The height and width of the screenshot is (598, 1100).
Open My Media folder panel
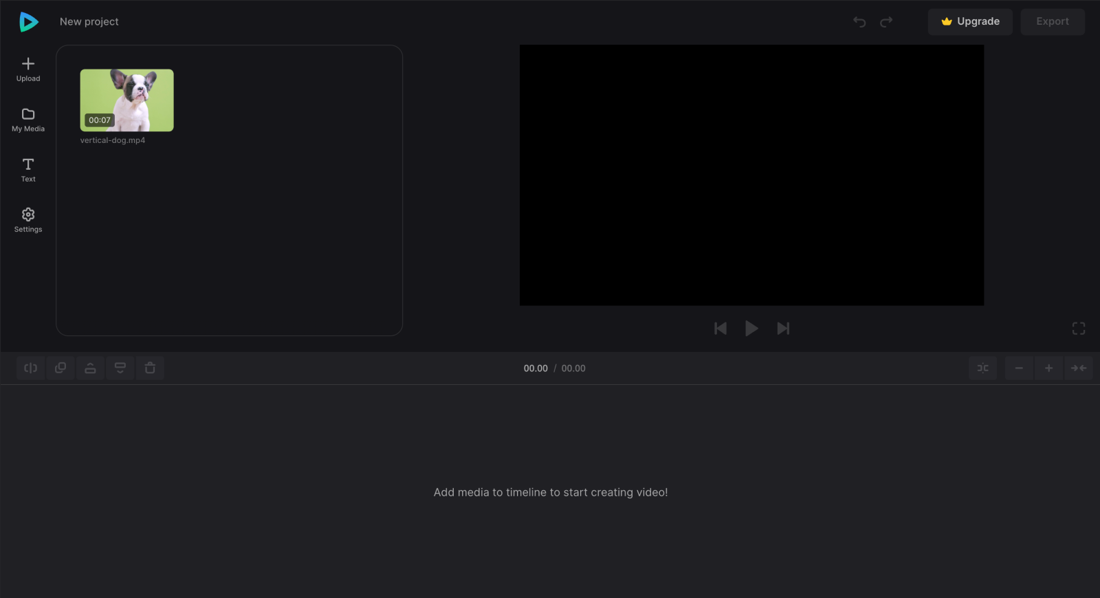click(x=28, y=120)
